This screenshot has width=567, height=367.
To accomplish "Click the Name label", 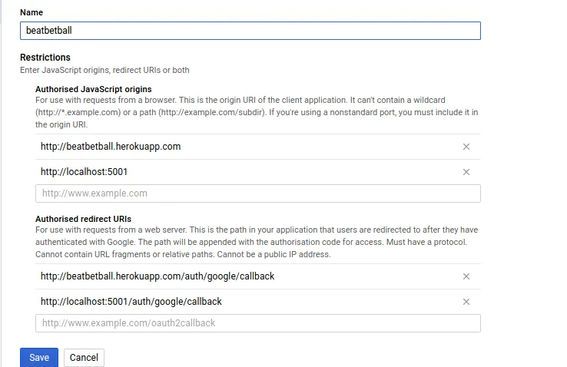I will (x=31, y=13).
